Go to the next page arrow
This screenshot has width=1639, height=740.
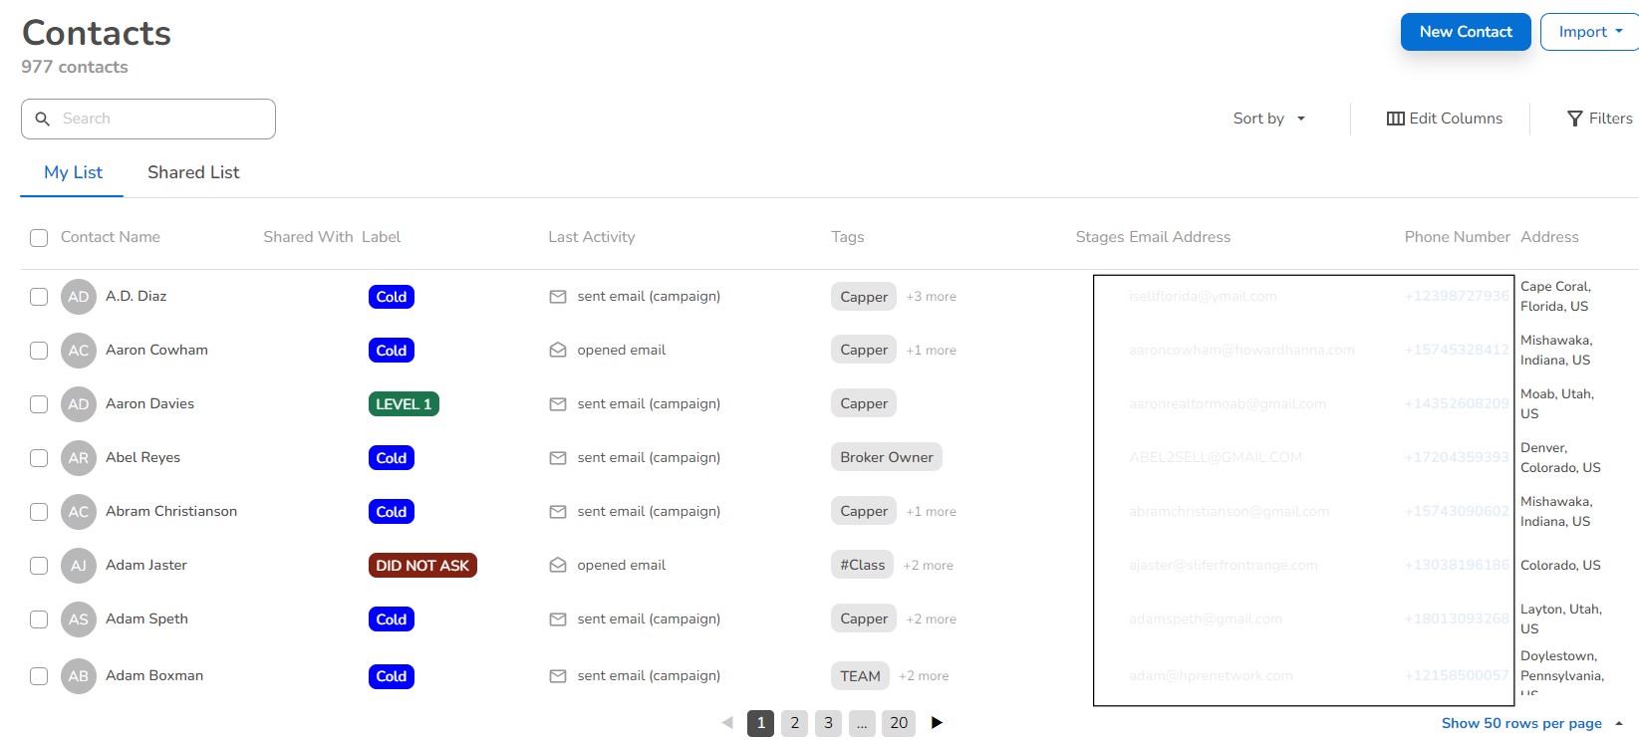click(937, 723)
